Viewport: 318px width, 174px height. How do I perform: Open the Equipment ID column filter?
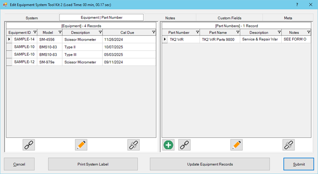35,32
